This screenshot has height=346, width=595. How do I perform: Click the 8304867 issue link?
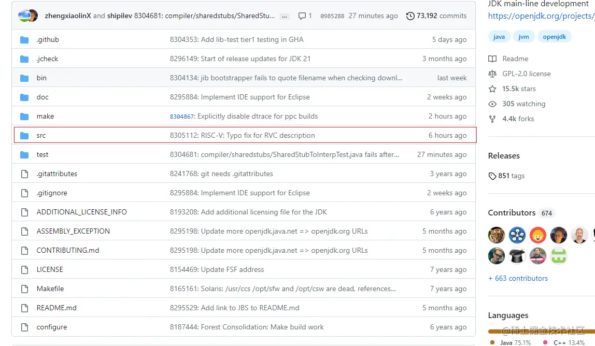coord(182,117)
